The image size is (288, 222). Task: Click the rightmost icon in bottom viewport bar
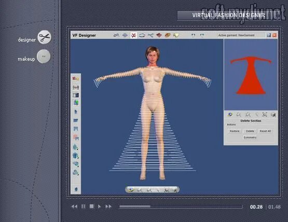pos(175,190)
